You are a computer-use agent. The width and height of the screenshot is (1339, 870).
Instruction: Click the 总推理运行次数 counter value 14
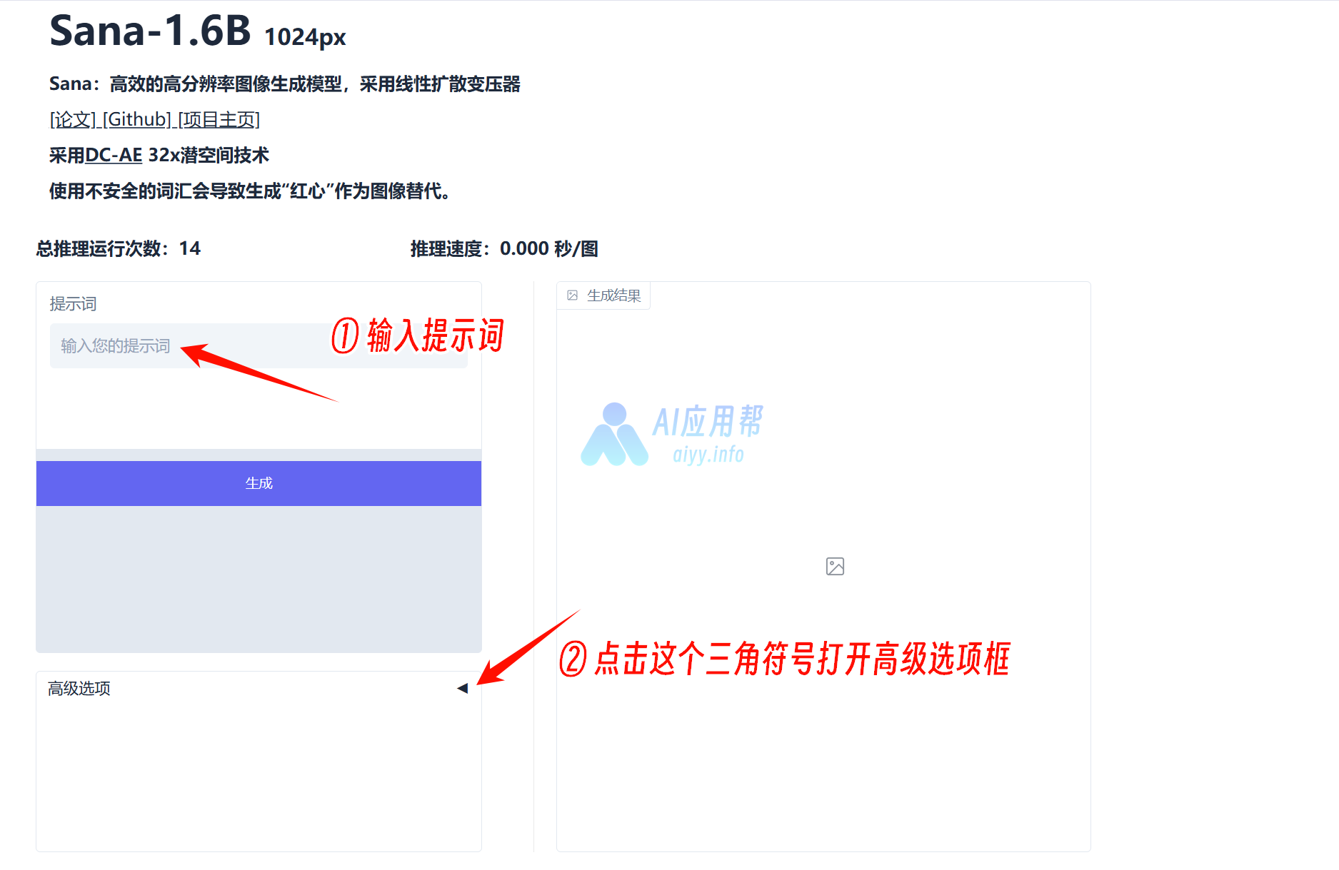190,248
